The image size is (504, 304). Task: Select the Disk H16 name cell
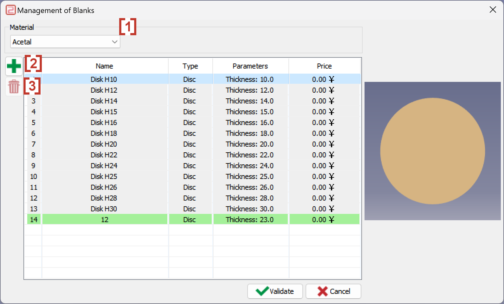(x=105, y=122)
